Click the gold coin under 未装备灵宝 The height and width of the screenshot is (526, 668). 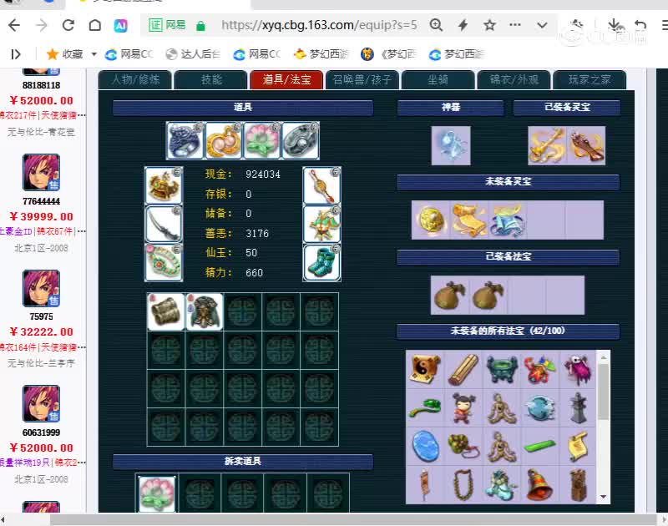click(x=431, y=220)
